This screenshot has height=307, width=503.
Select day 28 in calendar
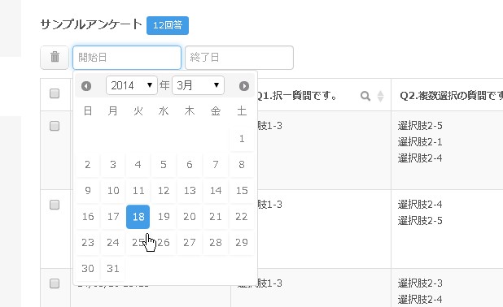(216, 243)
